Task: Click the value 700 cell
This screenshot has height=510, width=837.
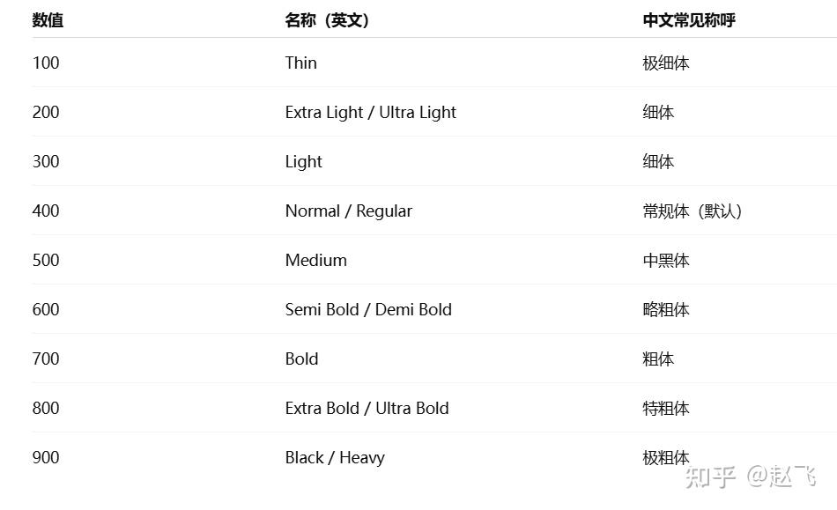Action: (46, 358)
